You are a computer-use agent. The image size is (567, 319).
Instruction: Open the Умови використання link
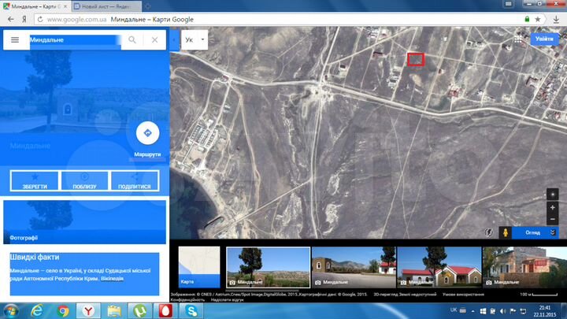click(x=463, y=295)
